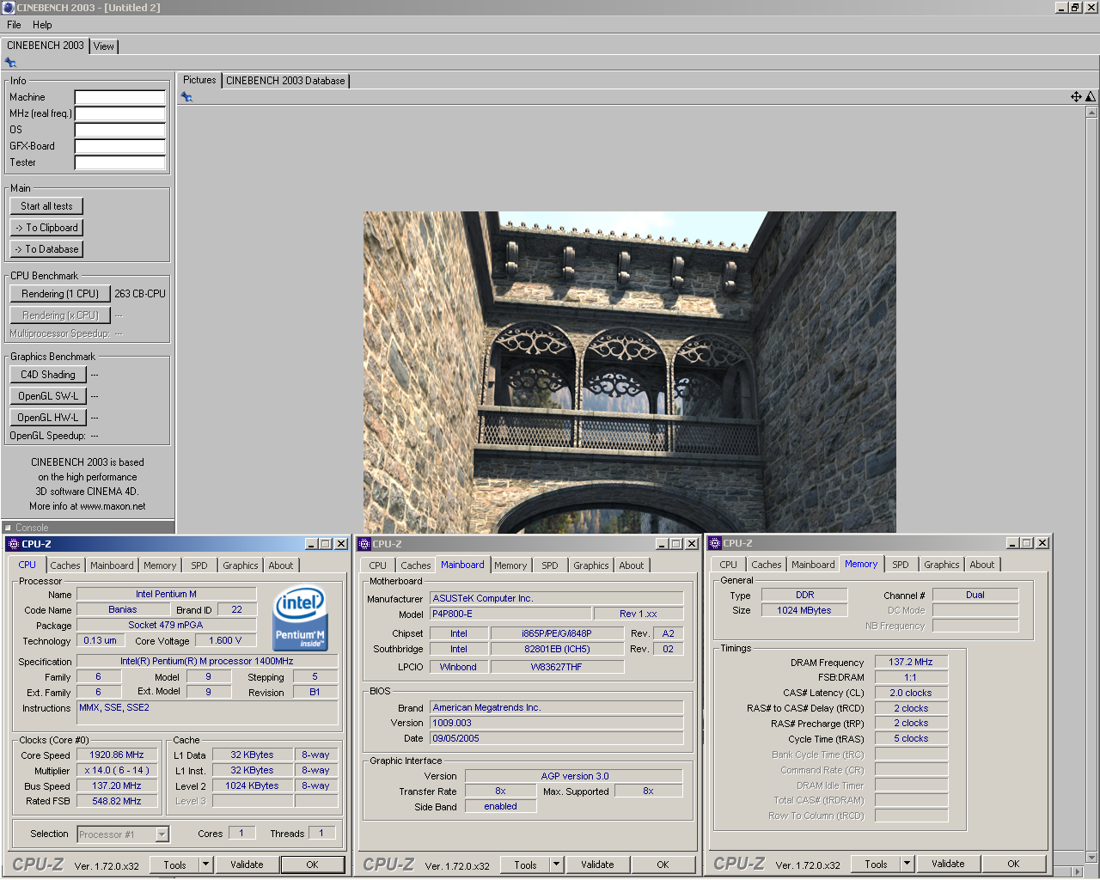This screenshot has width=1100, height=880.
Task: Open Tools dropdown arrow in left CPU-Z window
Action: [x=205, y=865]
